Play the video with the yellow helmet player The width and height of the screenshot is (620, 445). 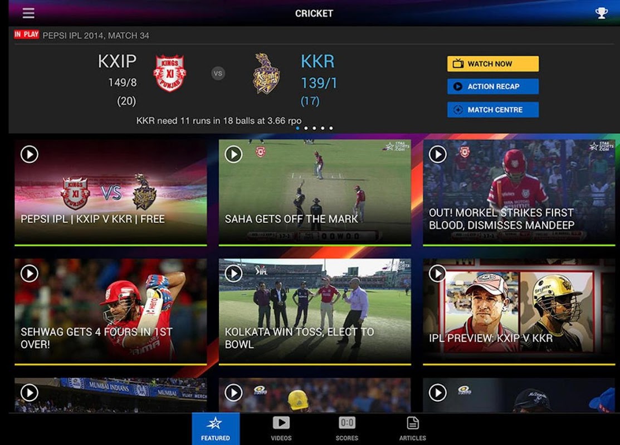pyautogui.click(x=234, y=393)
